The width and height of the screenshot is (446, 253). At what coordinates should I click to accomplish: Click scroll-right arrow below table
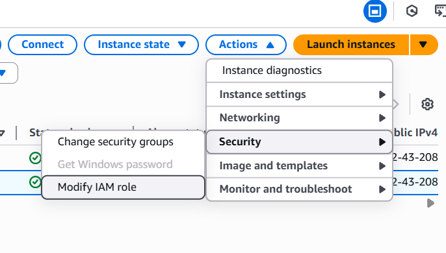tap(430, 203)
